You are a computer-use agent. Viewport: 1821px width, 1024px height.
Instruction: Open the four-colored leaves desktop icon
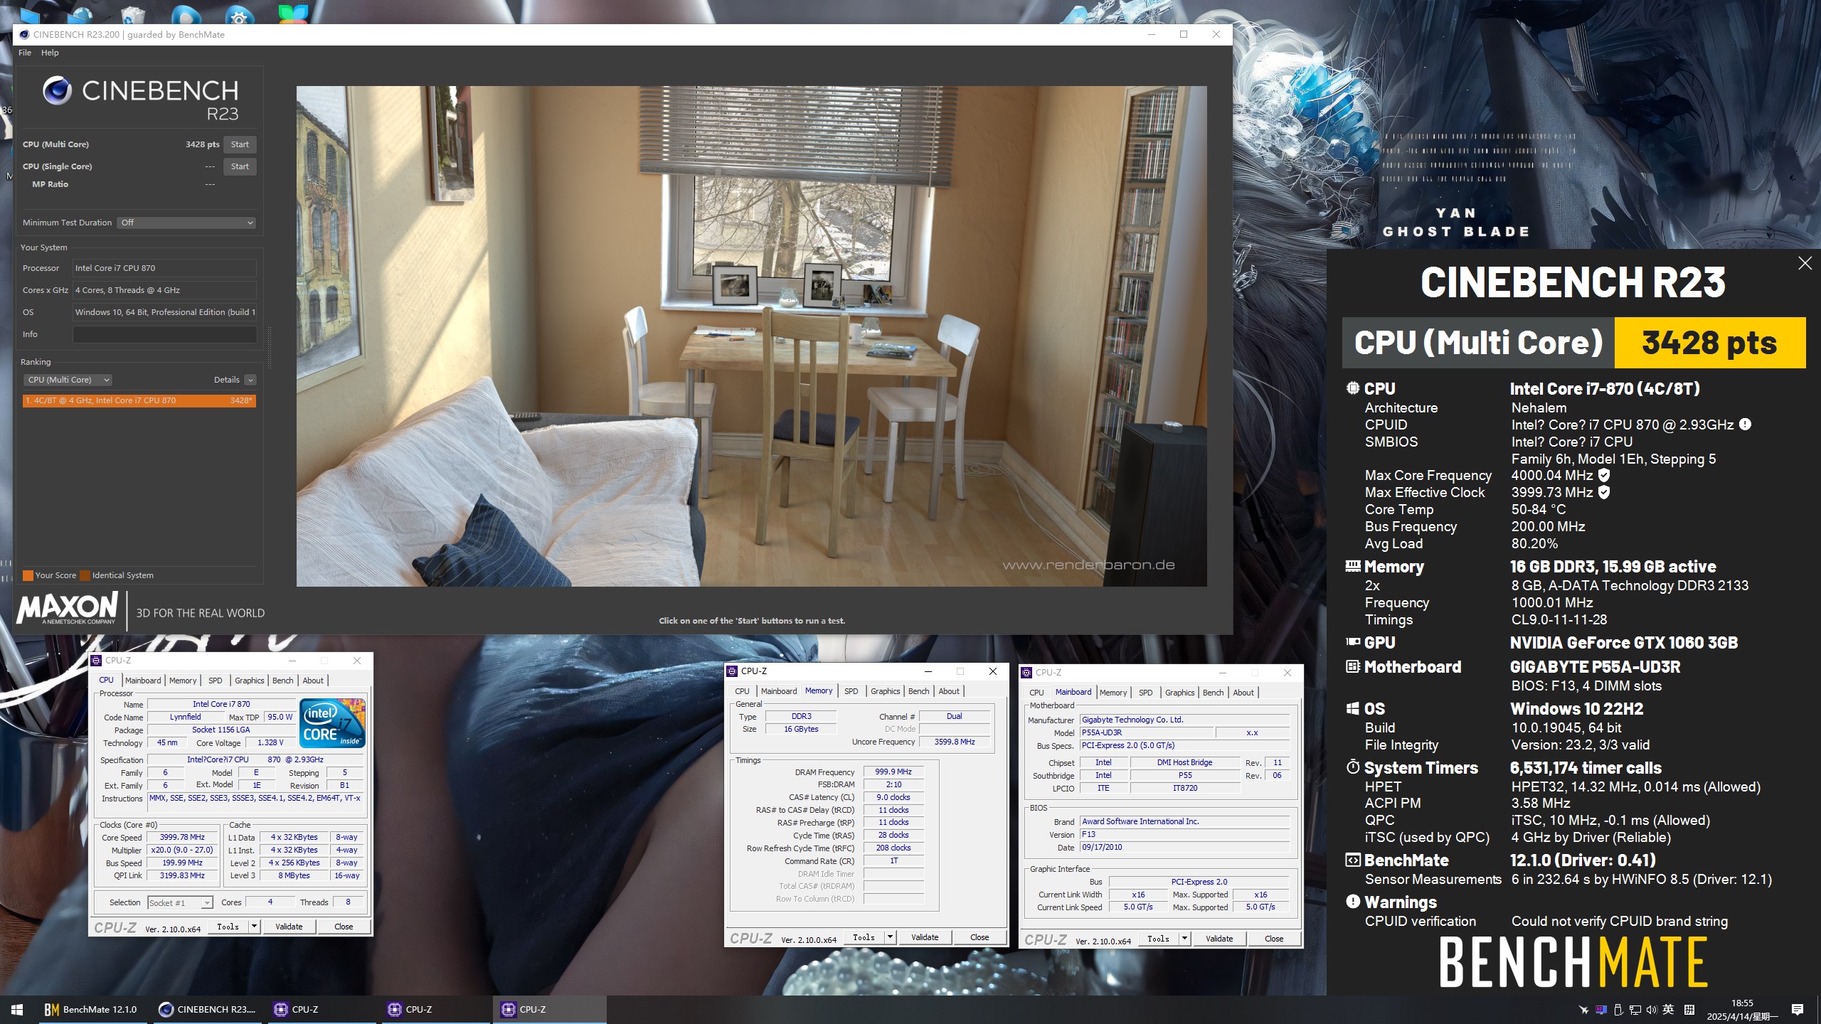293,14
